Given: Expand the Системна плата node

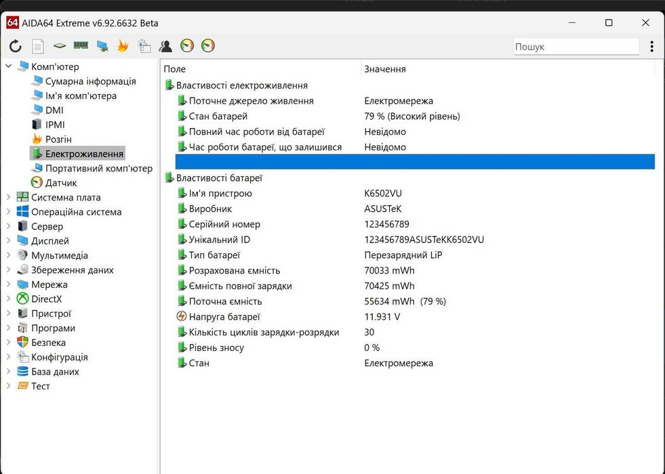Looking at the screenshot, I should (9, 197).
